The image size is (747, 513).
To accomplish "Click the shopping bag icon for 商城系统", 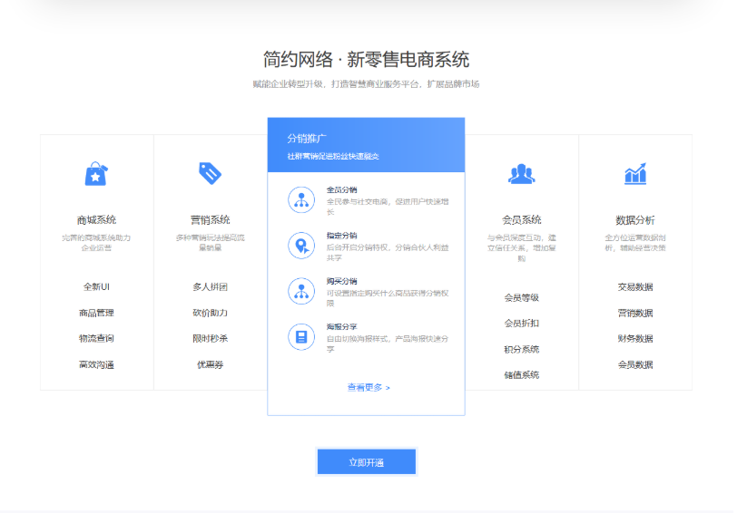I will (96, 174).
